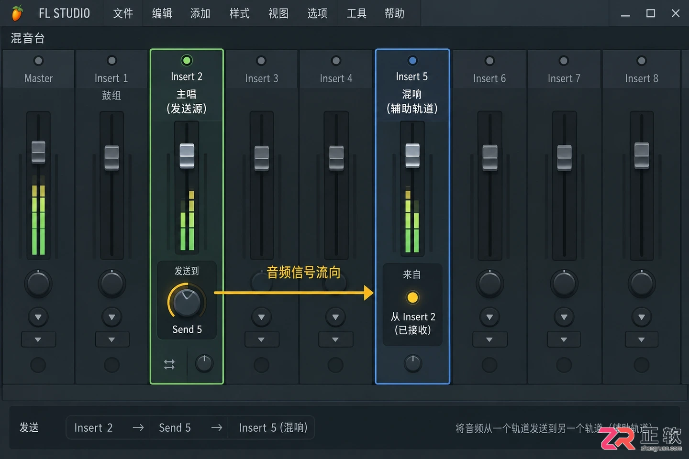This screenshot has width=689, height=459.
Task: Click the Insert 8 pan knob
Action: tap(642, 284)
